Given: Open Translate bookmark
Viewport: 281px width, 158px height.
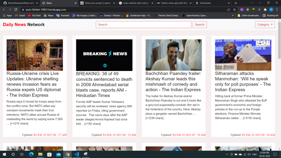Looking at the screenshot, I should 63,15.
